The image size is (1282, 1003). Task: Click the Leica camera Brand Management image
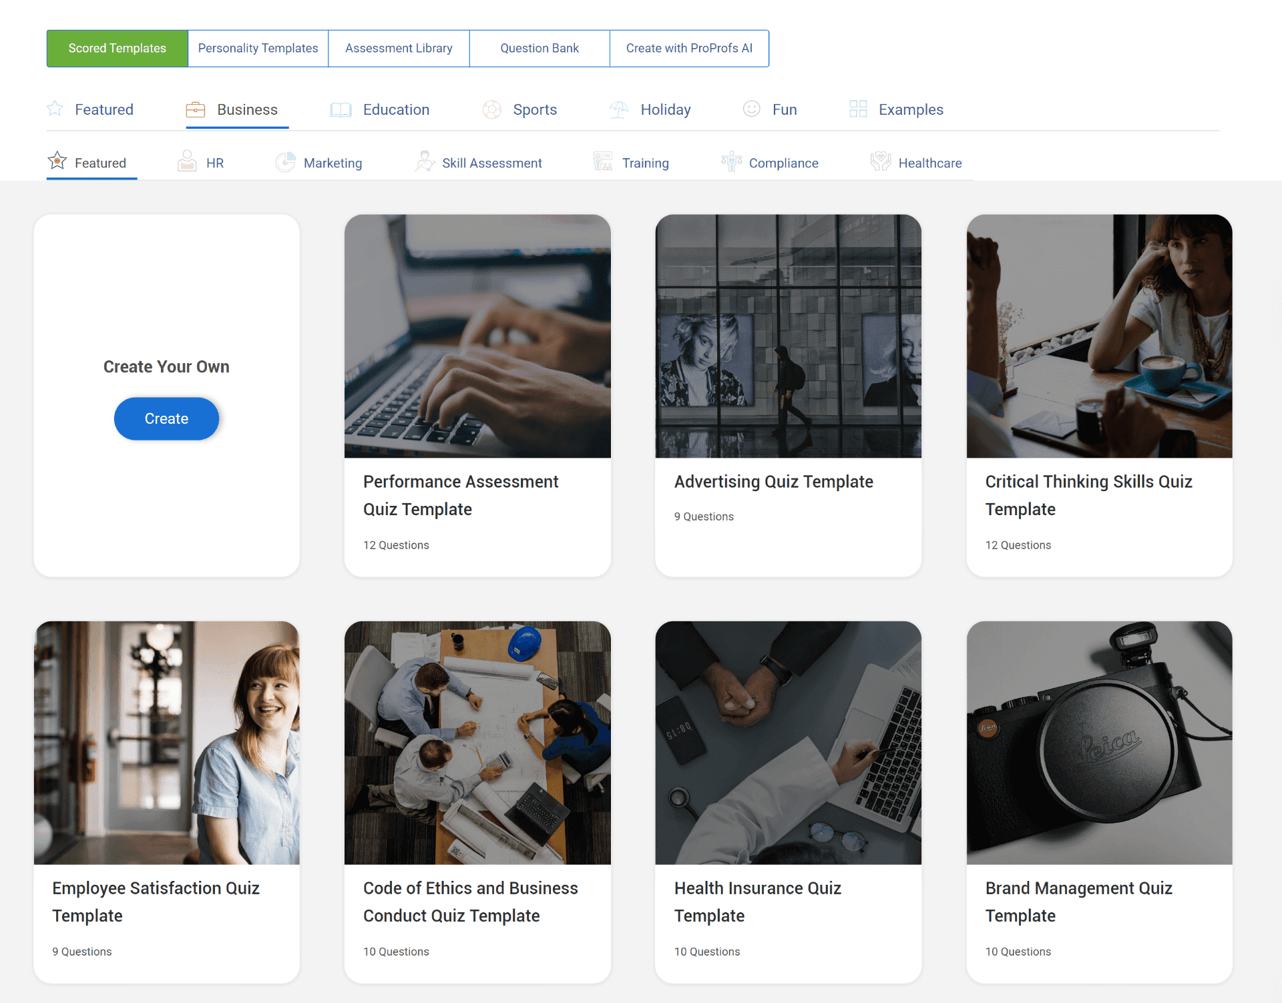(x=1099, y=742)
